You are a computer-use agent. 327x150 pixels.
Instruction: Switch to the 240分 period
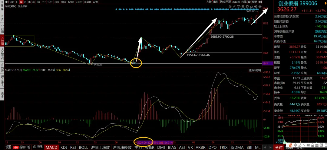click(79, 2)
